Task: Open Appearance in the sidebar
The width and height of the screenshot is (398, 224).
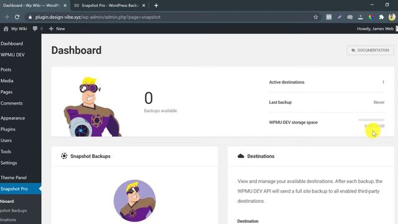Action: tap(12, 118)
